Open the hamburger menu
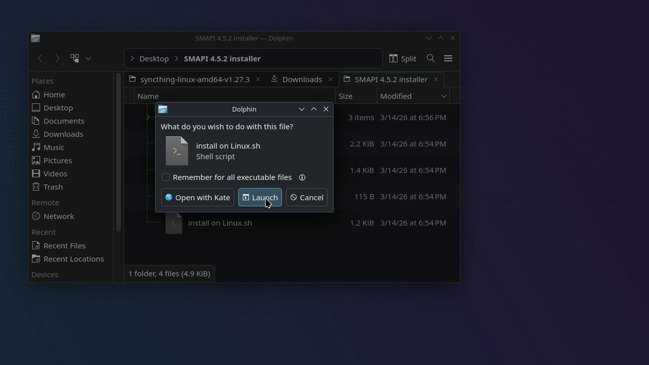This screenshot has height=365, width=649. (x=448, y=58)
